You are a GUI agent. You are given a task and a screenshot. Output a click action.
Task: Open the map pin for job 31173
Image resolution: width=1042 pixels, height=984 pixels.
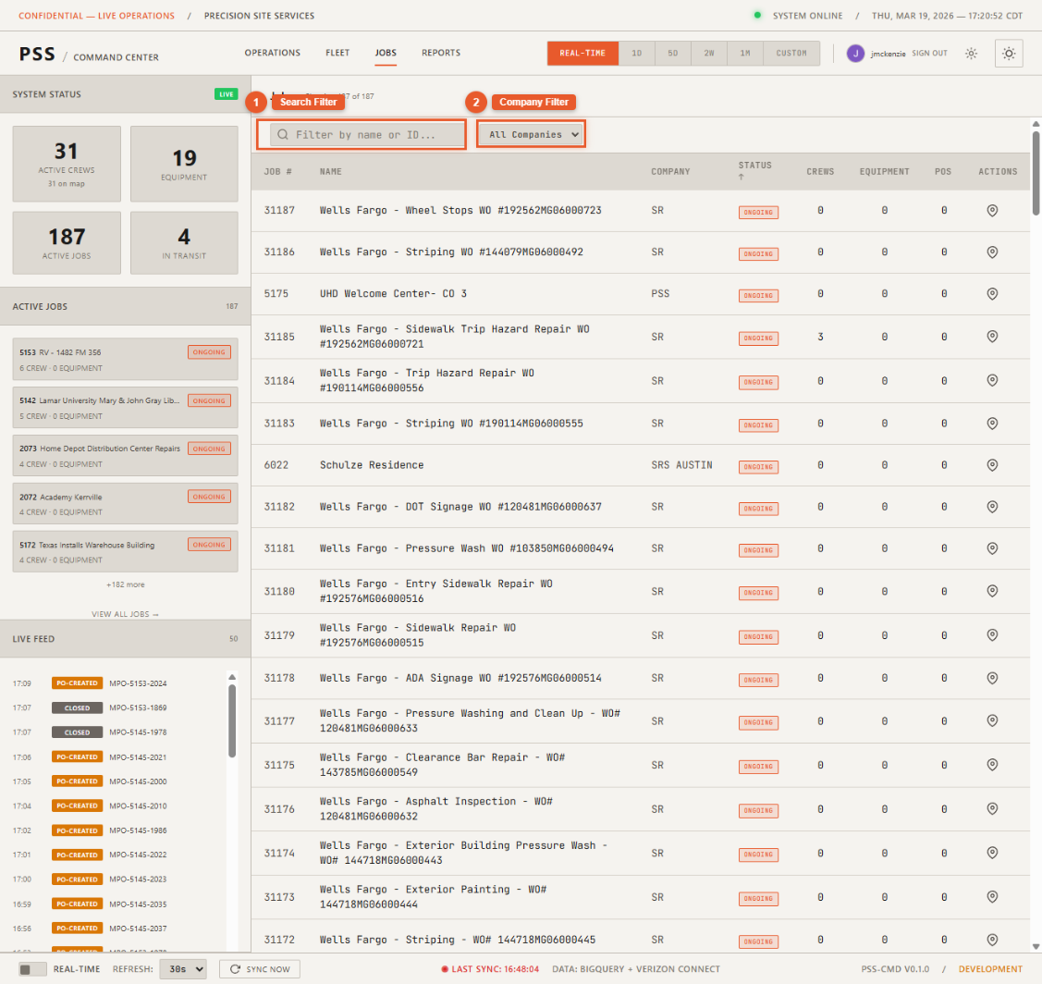click(993, 897)
